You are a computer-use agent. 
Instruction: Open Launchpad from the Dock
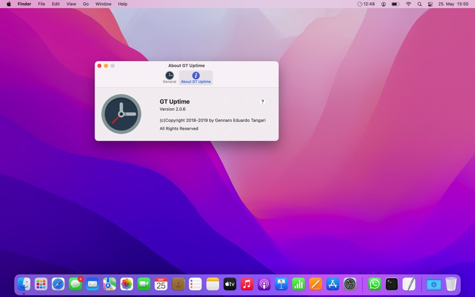(x=40, y=284)
